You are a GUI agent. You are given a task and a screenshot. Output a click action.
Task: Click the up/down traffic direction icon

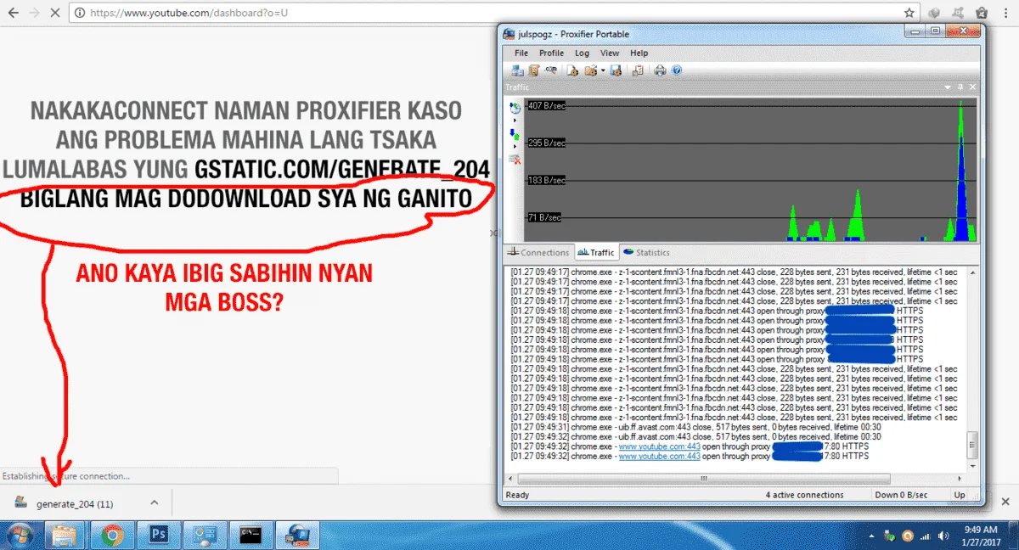tap(515, 134)
